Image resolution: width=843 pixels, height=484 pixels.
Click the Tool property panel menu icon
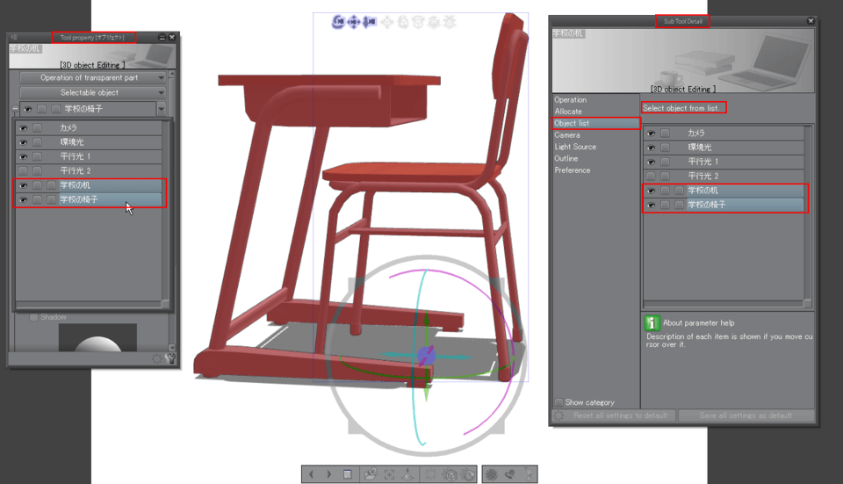click(x=14, y=37)
